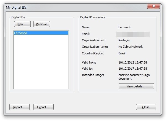Click valid from date 10/10/2012 15:47:38
Screen dimensions: 167x121
pyautogui.click(x=133, y=62)
